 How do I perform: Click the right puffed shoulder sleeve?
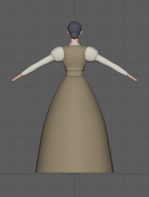[x=92, y=54]
